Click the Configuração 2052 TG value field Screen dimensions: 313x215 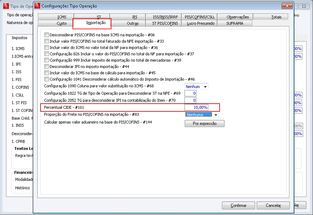tap(190, 100)
